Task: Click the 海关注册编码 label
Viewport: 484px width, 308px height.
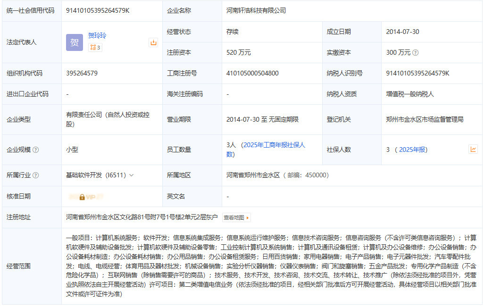Action: tap(185, 94)
